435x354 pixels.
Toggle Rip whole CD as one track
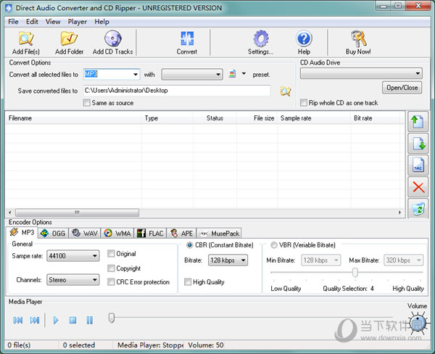[x=304, y=103]
